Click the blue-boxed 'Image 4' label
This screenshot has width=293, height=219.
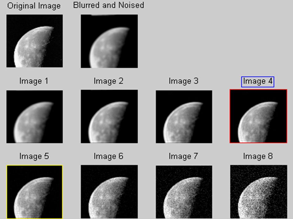[x=258, y=82]
